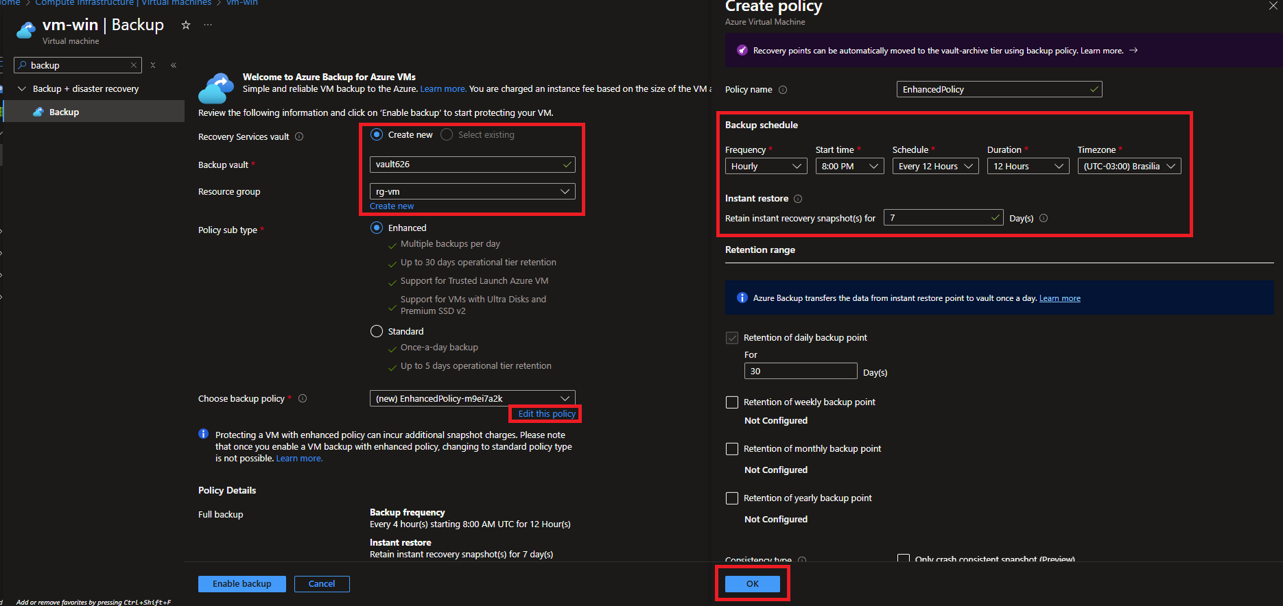This screenshot has height=606, width=1283.
Task: Select the 'Select existing' vault radio button
Action: [447, 134]
